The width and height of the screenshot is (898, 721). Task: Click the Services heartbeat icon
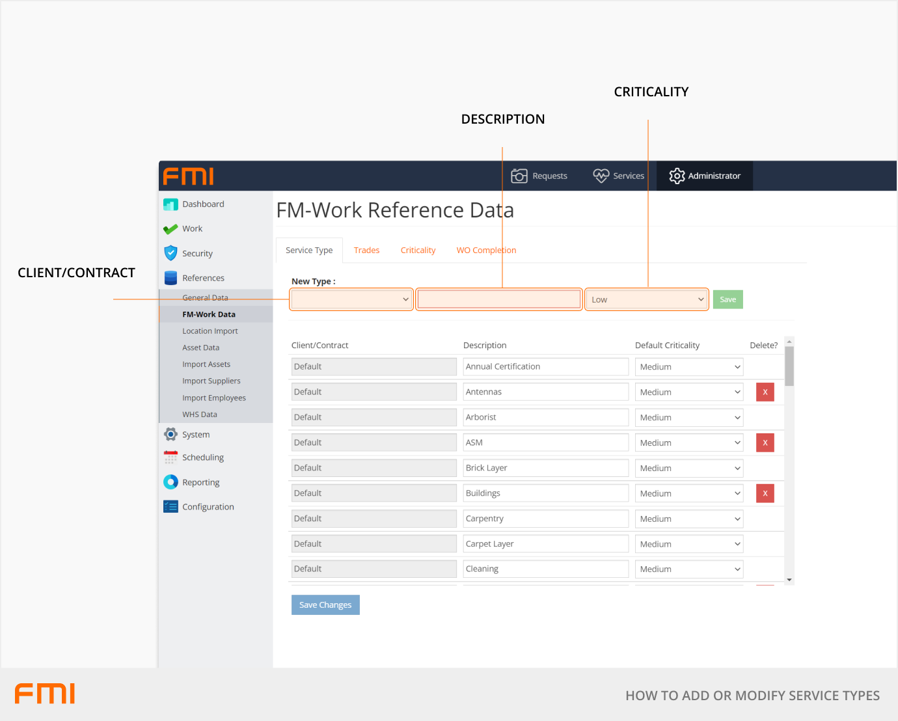click(601, 176)
